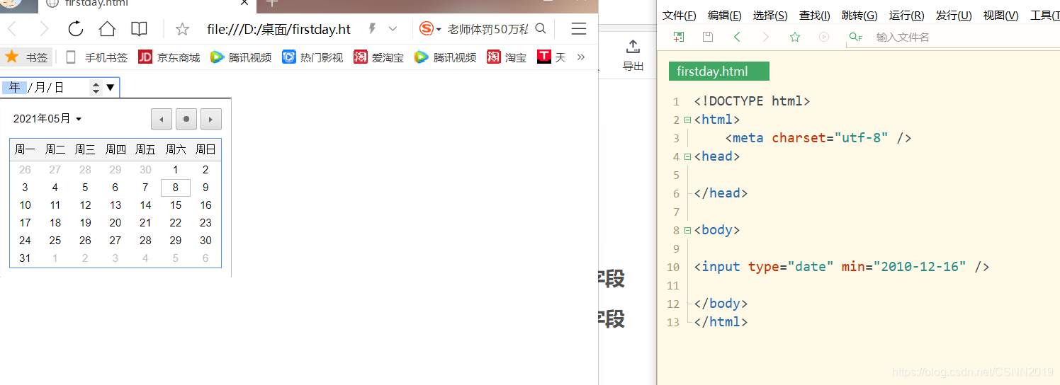Collapse the head tag fold marker
Screen dimensions: 1060x385
tap(687, 156)
